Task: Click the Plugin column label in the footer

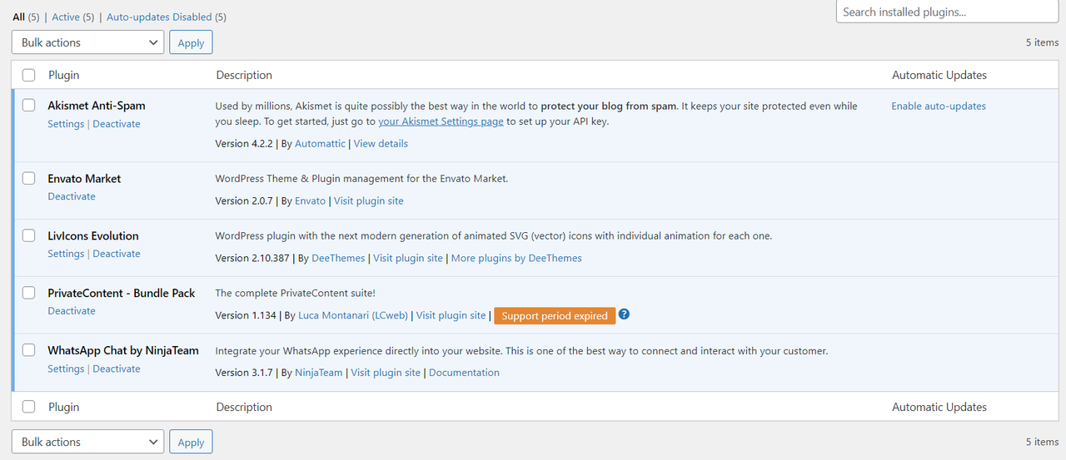Action: (64, 407)
